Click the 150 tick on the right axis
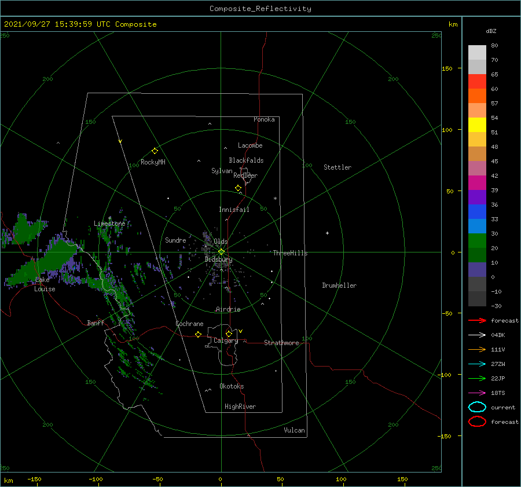Viewport: 521px width, 487px height. (447, 68)
